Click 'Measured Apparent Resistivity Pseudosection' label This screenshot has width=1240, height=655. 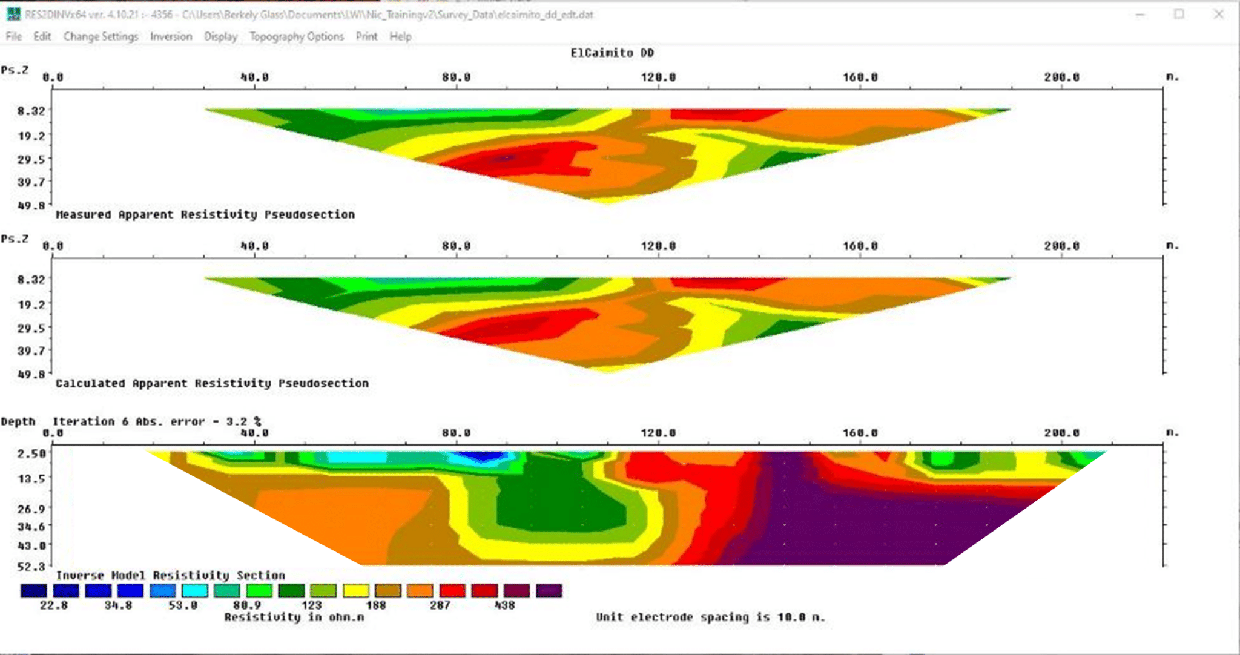click(x=205, y=214)
